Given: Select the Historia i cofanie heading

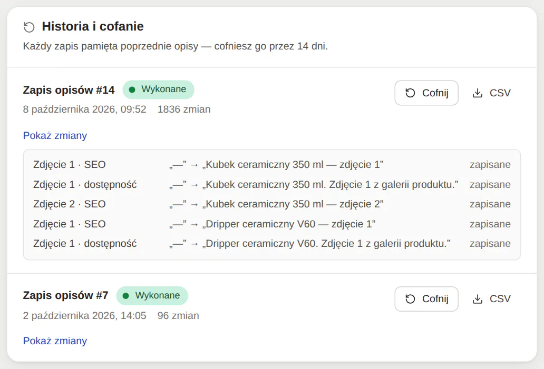Looking at the screenshot, I should pos(93,26).
